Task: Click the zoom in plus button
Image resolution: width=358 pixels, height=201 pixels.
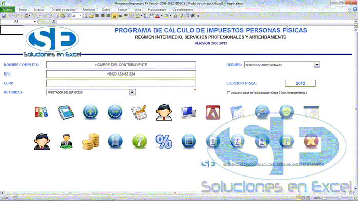Action: 355,198
